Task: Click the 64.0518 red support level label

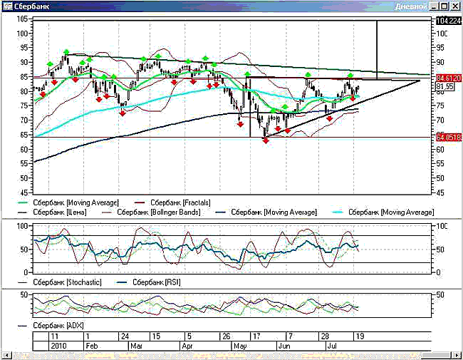Action: click(x=448, y=138)
